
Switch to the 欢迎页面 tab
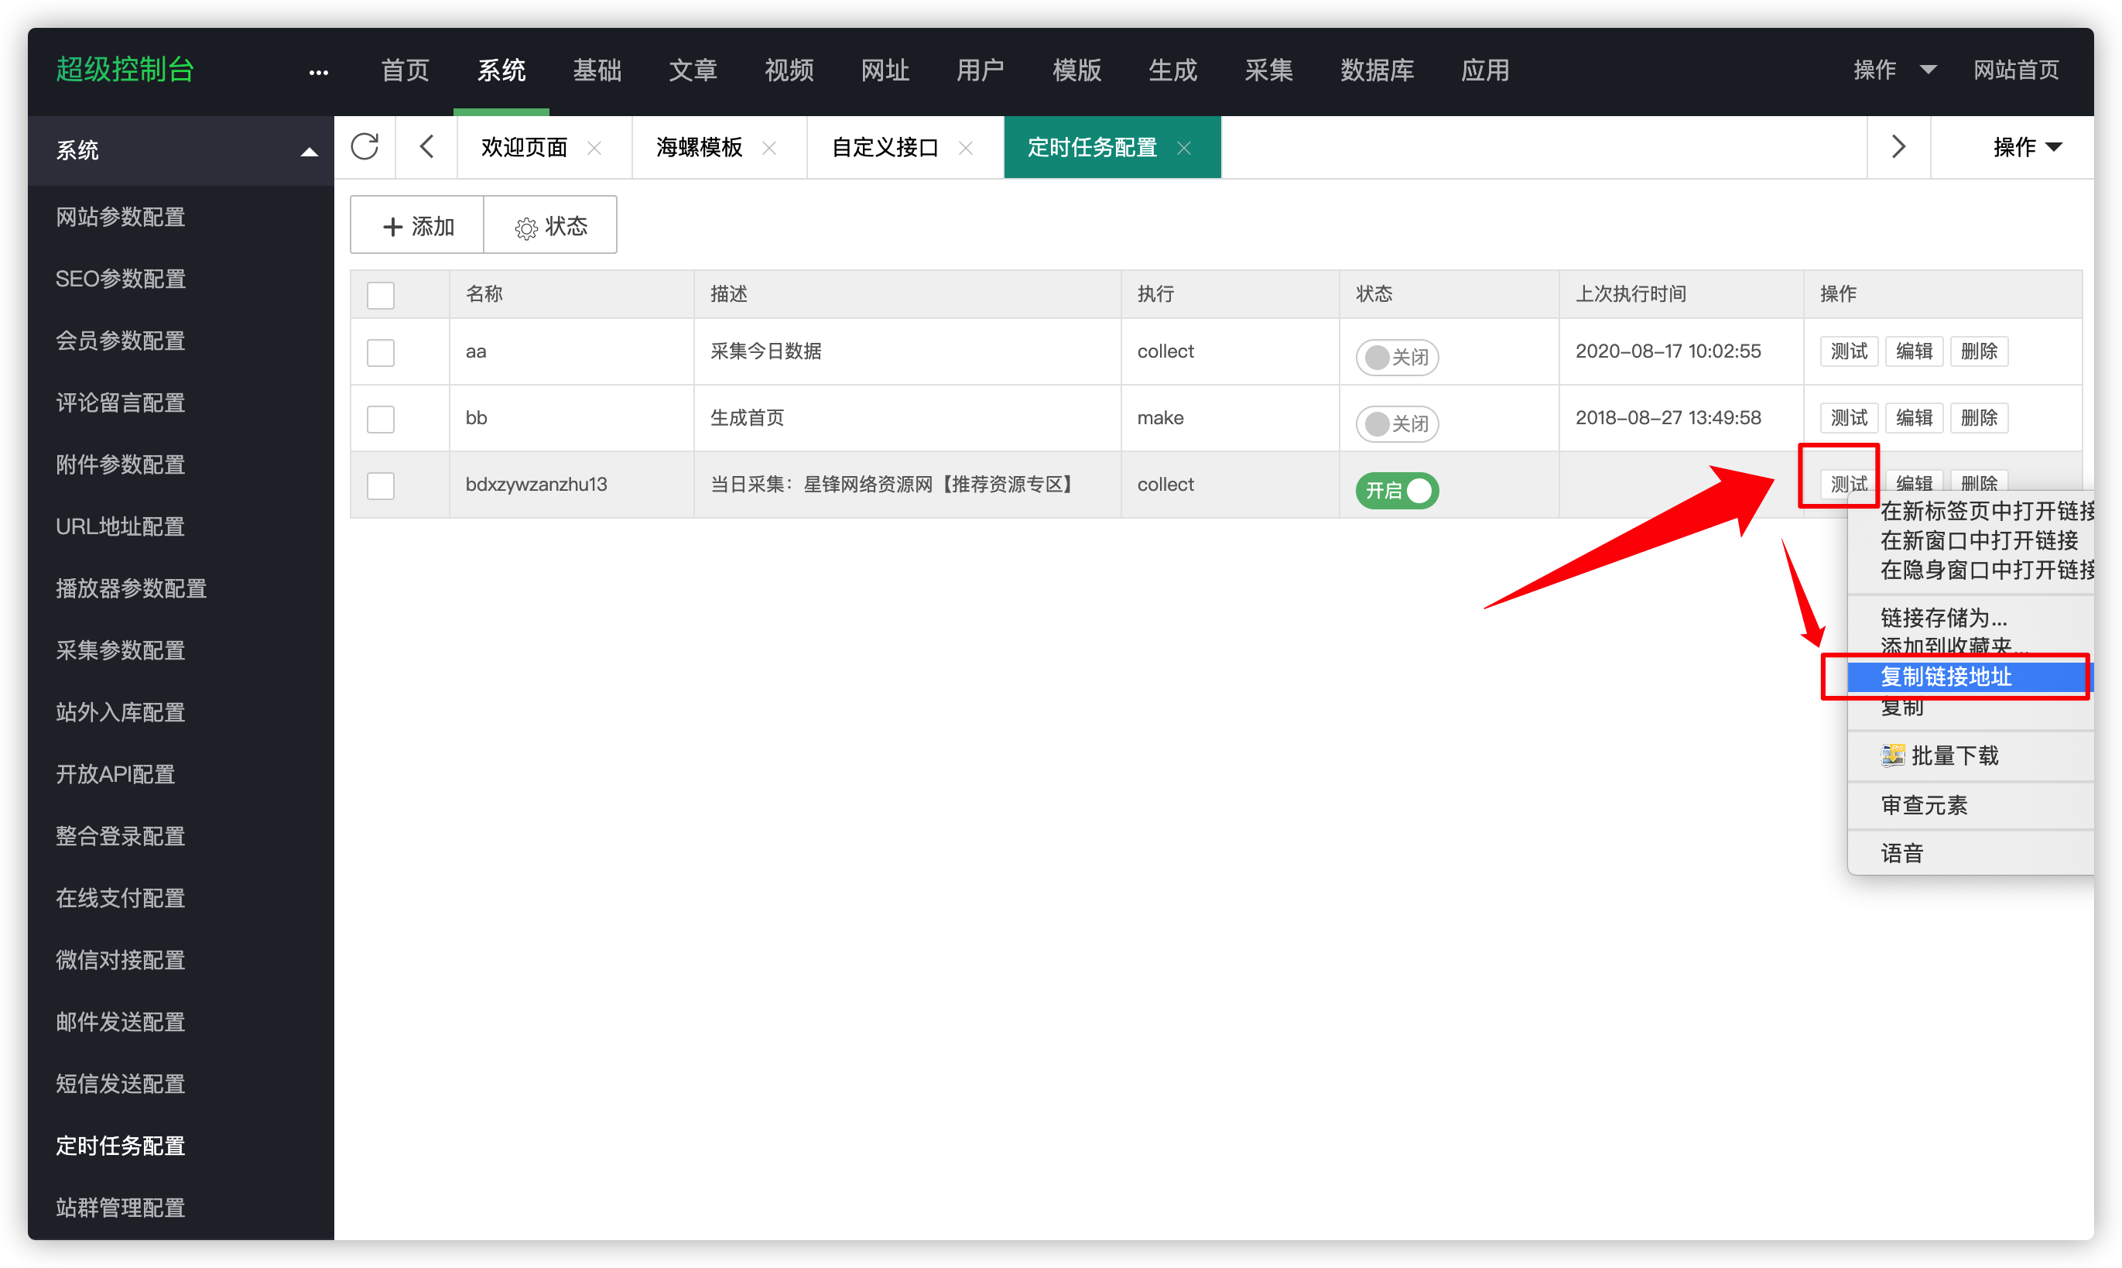(x=525, y=148)
